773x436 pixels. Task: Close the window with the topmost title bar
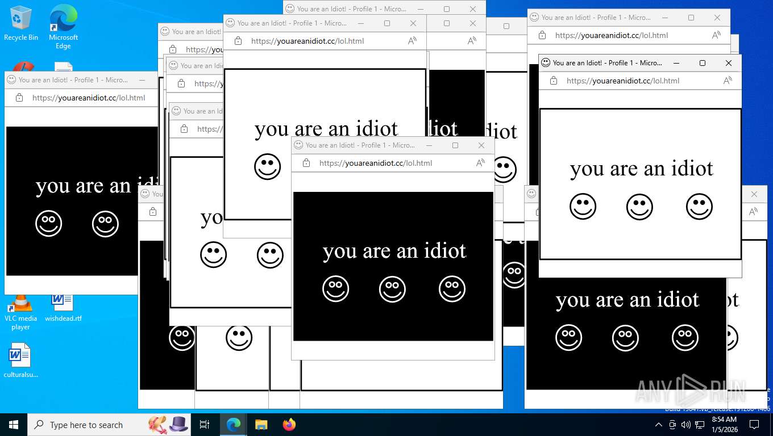[473, 9]
